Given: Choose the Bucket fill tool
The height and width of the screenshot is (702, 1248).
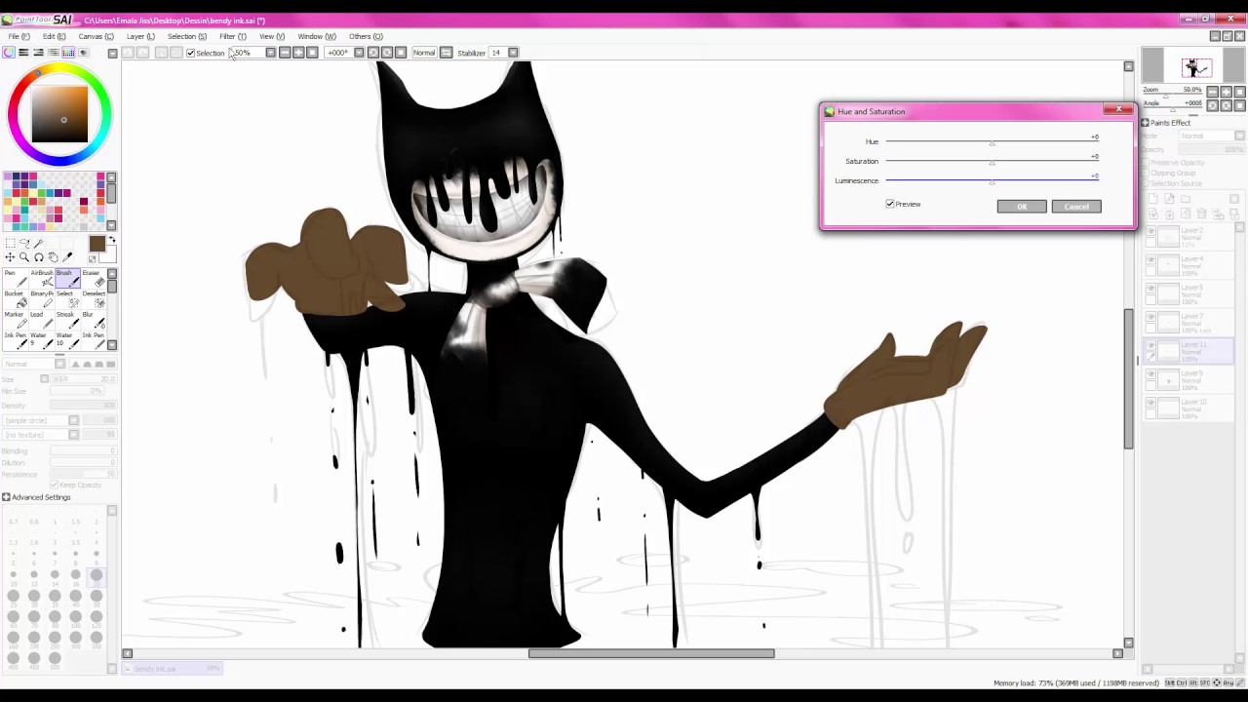Looking at the screenshot, I should (x=15, y=298).
